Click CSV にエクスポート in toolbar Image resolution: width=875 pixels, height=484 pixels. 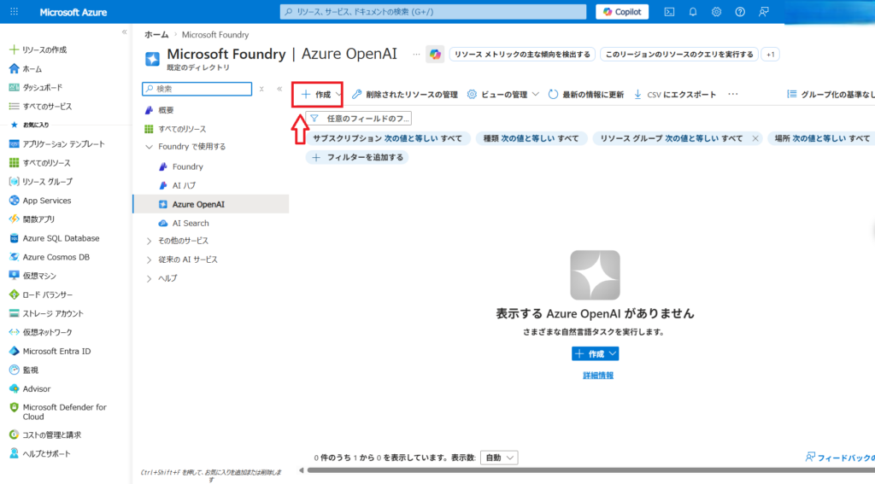pyautogui.click(x=675, y=94)
